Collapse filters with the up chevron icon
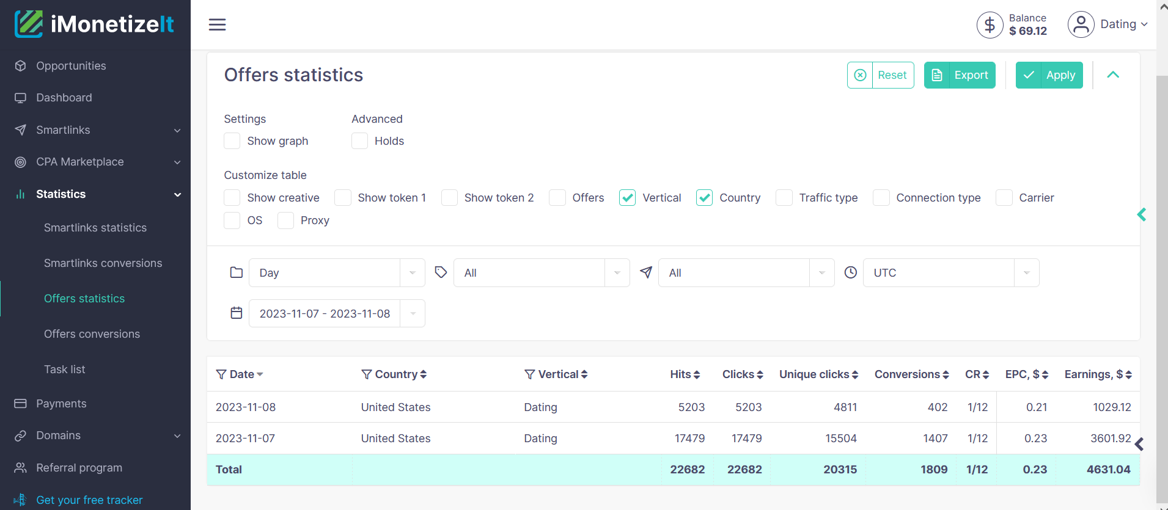 [1113, 75]
